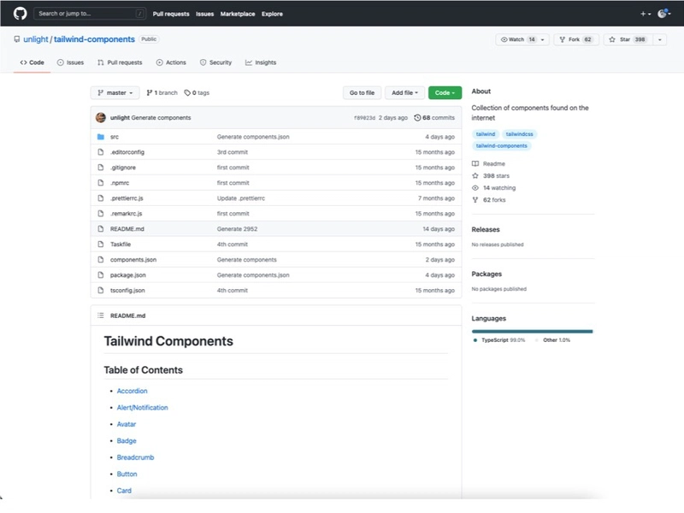Toggle the README outline list icon
The width and height of the screenshot is (684, 513).
[x=101, y=315]
